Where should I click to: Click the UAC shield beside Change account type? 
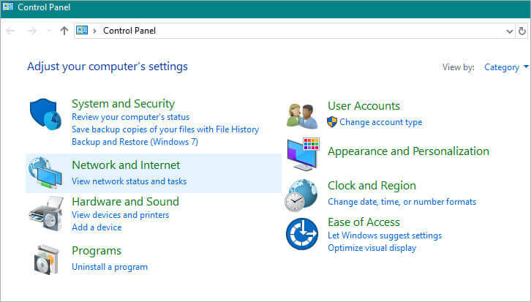point(332,122)
